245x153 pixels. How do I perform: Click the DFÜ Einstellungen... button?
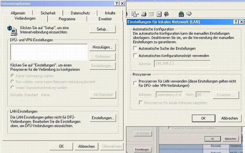coord(102,66)
